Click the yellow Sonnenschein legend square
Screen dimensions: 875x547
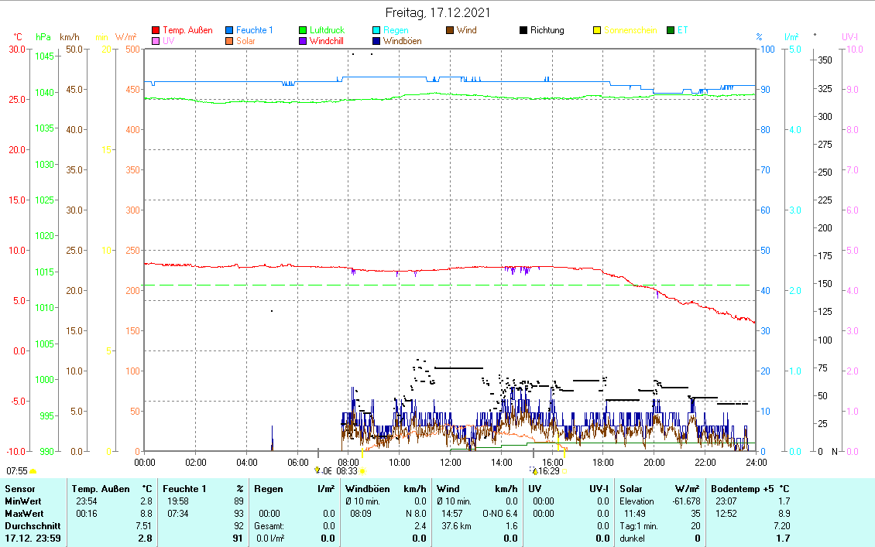pyautogui.click(x=597, y=31)
